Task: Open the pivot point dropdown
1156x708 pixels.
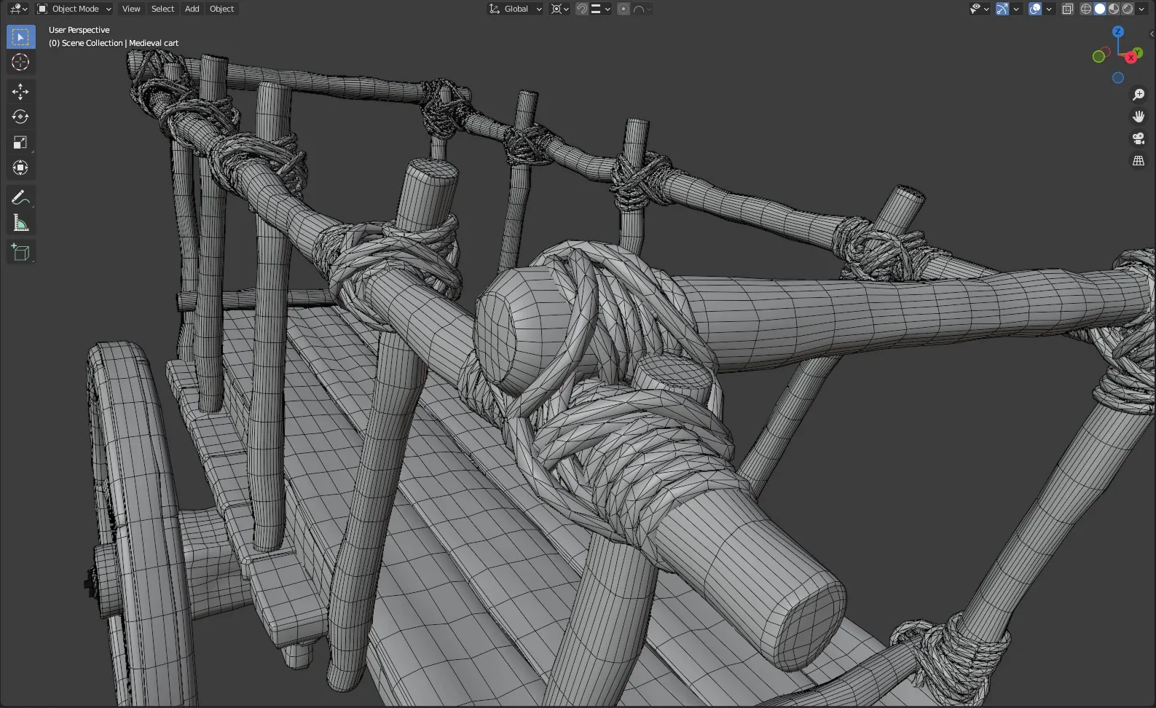Action: 559,9
